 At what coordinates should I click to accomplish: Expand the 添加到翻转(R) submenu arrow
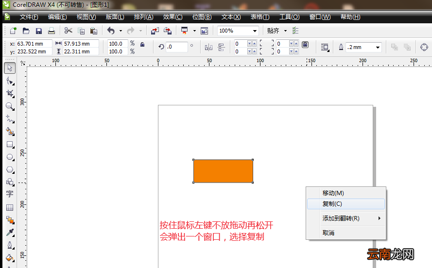(x=380, y=218)
